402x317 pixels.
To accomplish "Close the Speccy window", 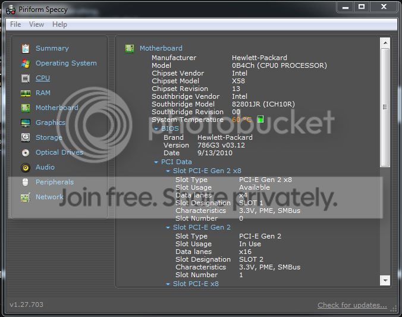I will click(x=384, y=7).
